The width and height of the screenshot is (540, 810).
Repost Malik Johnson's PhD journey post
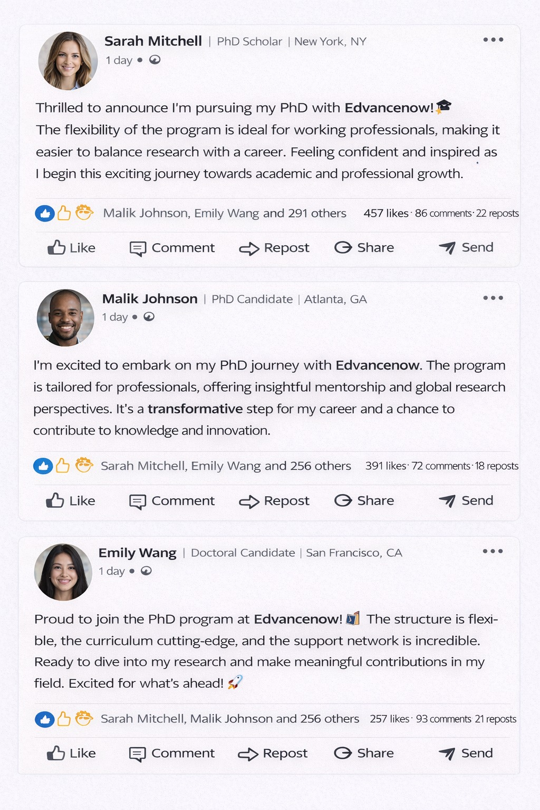click(274, 501)
